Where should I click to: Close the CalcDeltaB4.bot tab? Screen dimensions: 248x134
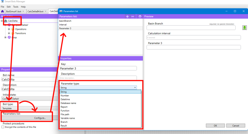coord(46,12)
